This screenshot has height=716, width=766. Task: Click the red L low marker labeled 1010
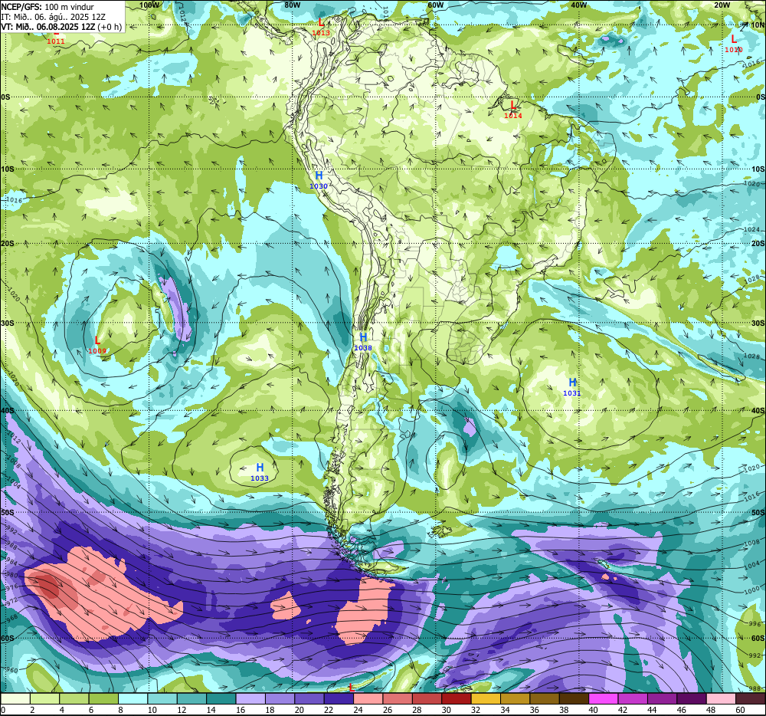[734, 39]
